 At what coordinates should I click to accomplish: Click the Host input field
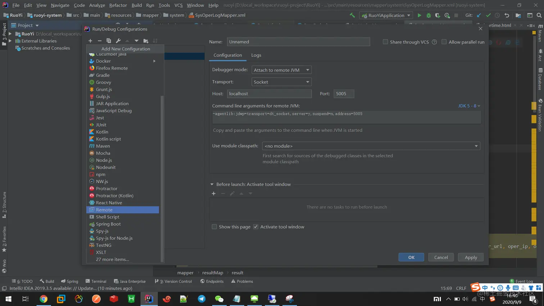(x=269, y=94)
